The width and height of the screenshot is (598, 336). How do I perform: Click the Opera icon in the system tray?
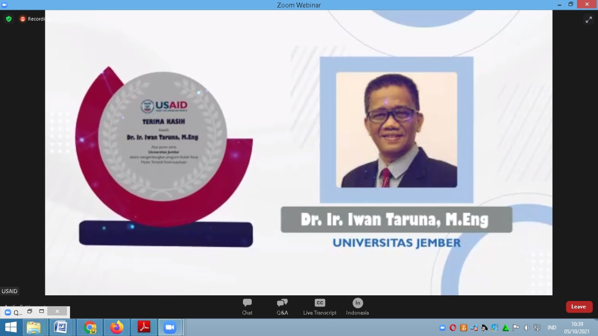tap(453, 328)
